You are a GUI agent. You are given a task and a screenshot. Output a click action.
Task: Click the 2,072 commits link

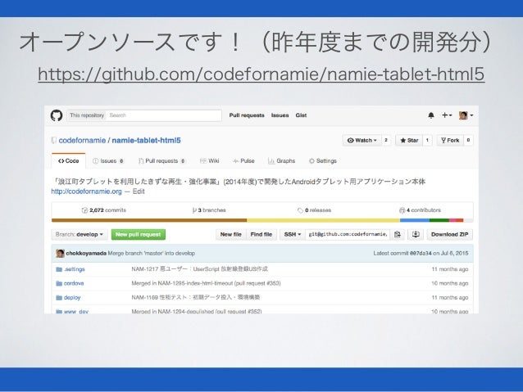104,210
